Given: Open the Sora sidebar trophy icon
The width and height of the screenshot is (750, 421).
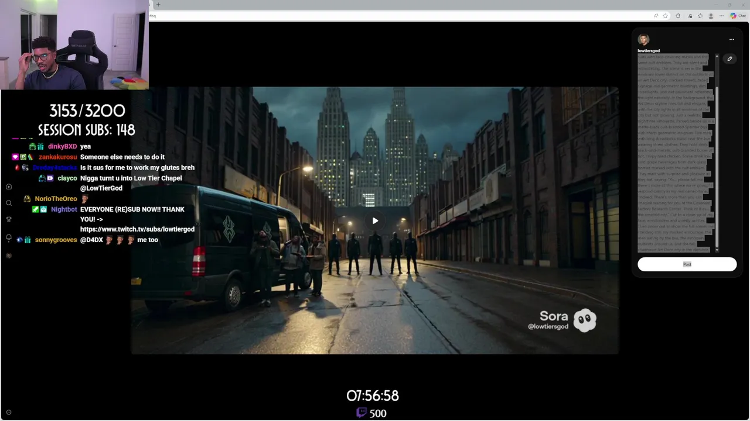Looking at the screenshot, I should click(x=9, y=219).
